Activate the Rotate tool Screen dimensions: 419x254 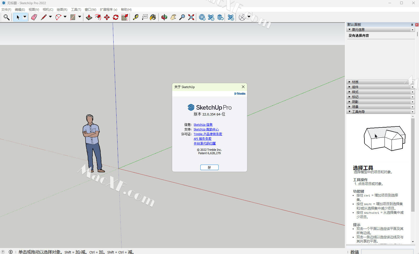pyautogui.click(x=116, y=17)
